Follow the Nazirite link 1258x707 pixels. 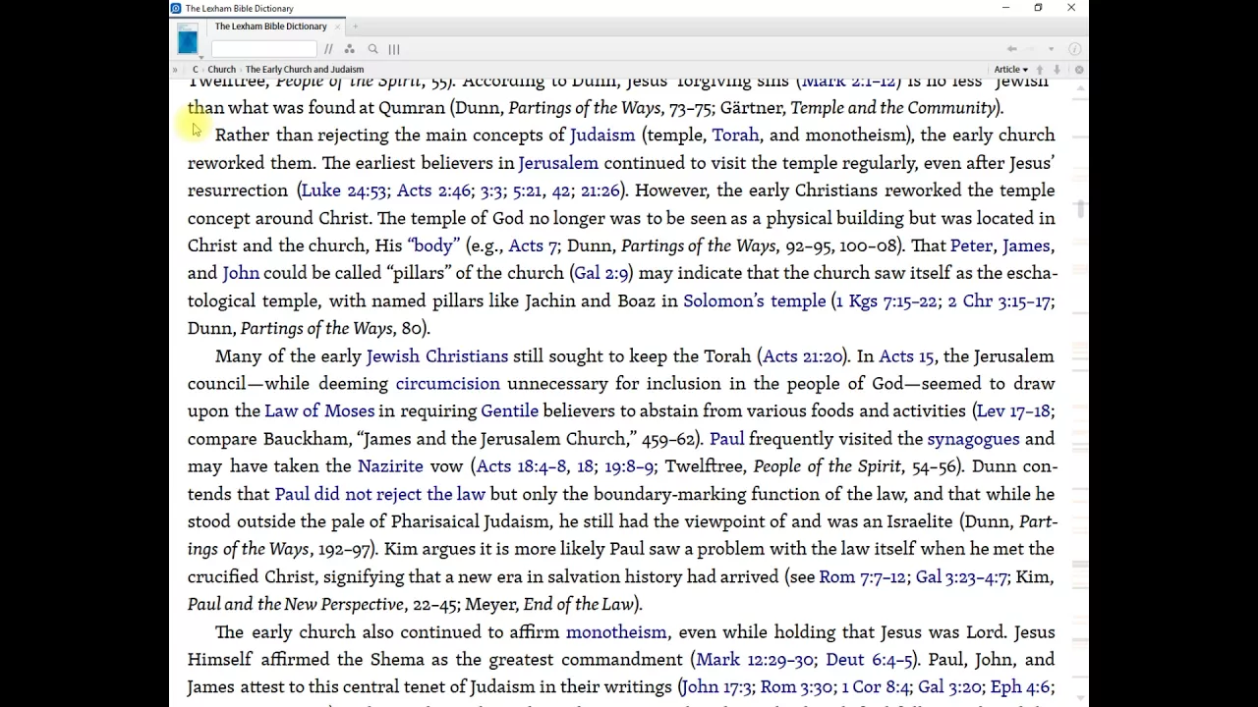click(390, 466)
